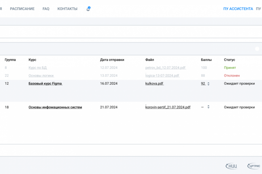
Task: Open course link Базовый курс Figma
Action: (x=45, y=84)
